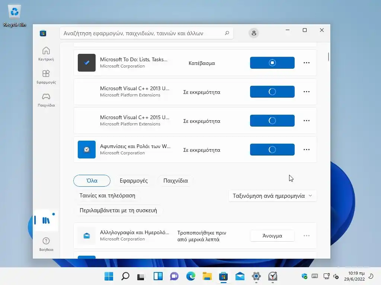The image size is (381, 285).
Task: Open Task View from taskbar
Action: (x=141, y=276)
